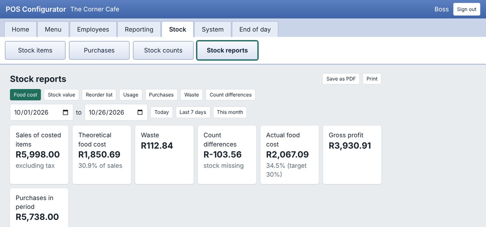Click the Boss user label
The height and width of the screenshot is (227, 486).
442,9
